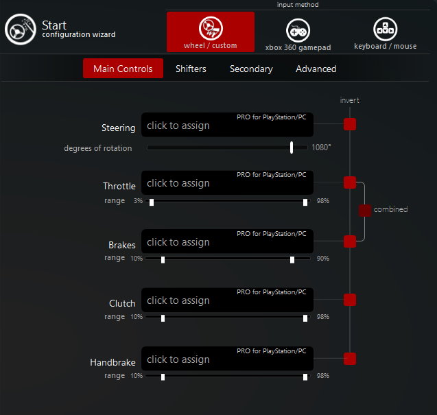Viewport: 437px width, 415px height.
Task: Select the xbox 360 gamepad input method
Action: coord(298,34)
